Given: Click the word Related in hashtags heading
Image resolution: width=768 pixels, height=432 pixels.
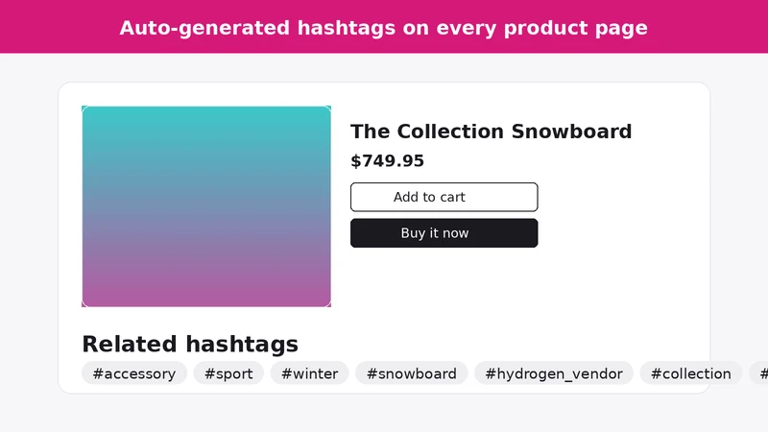Looking at the screenshot, I should coord(131,344).
